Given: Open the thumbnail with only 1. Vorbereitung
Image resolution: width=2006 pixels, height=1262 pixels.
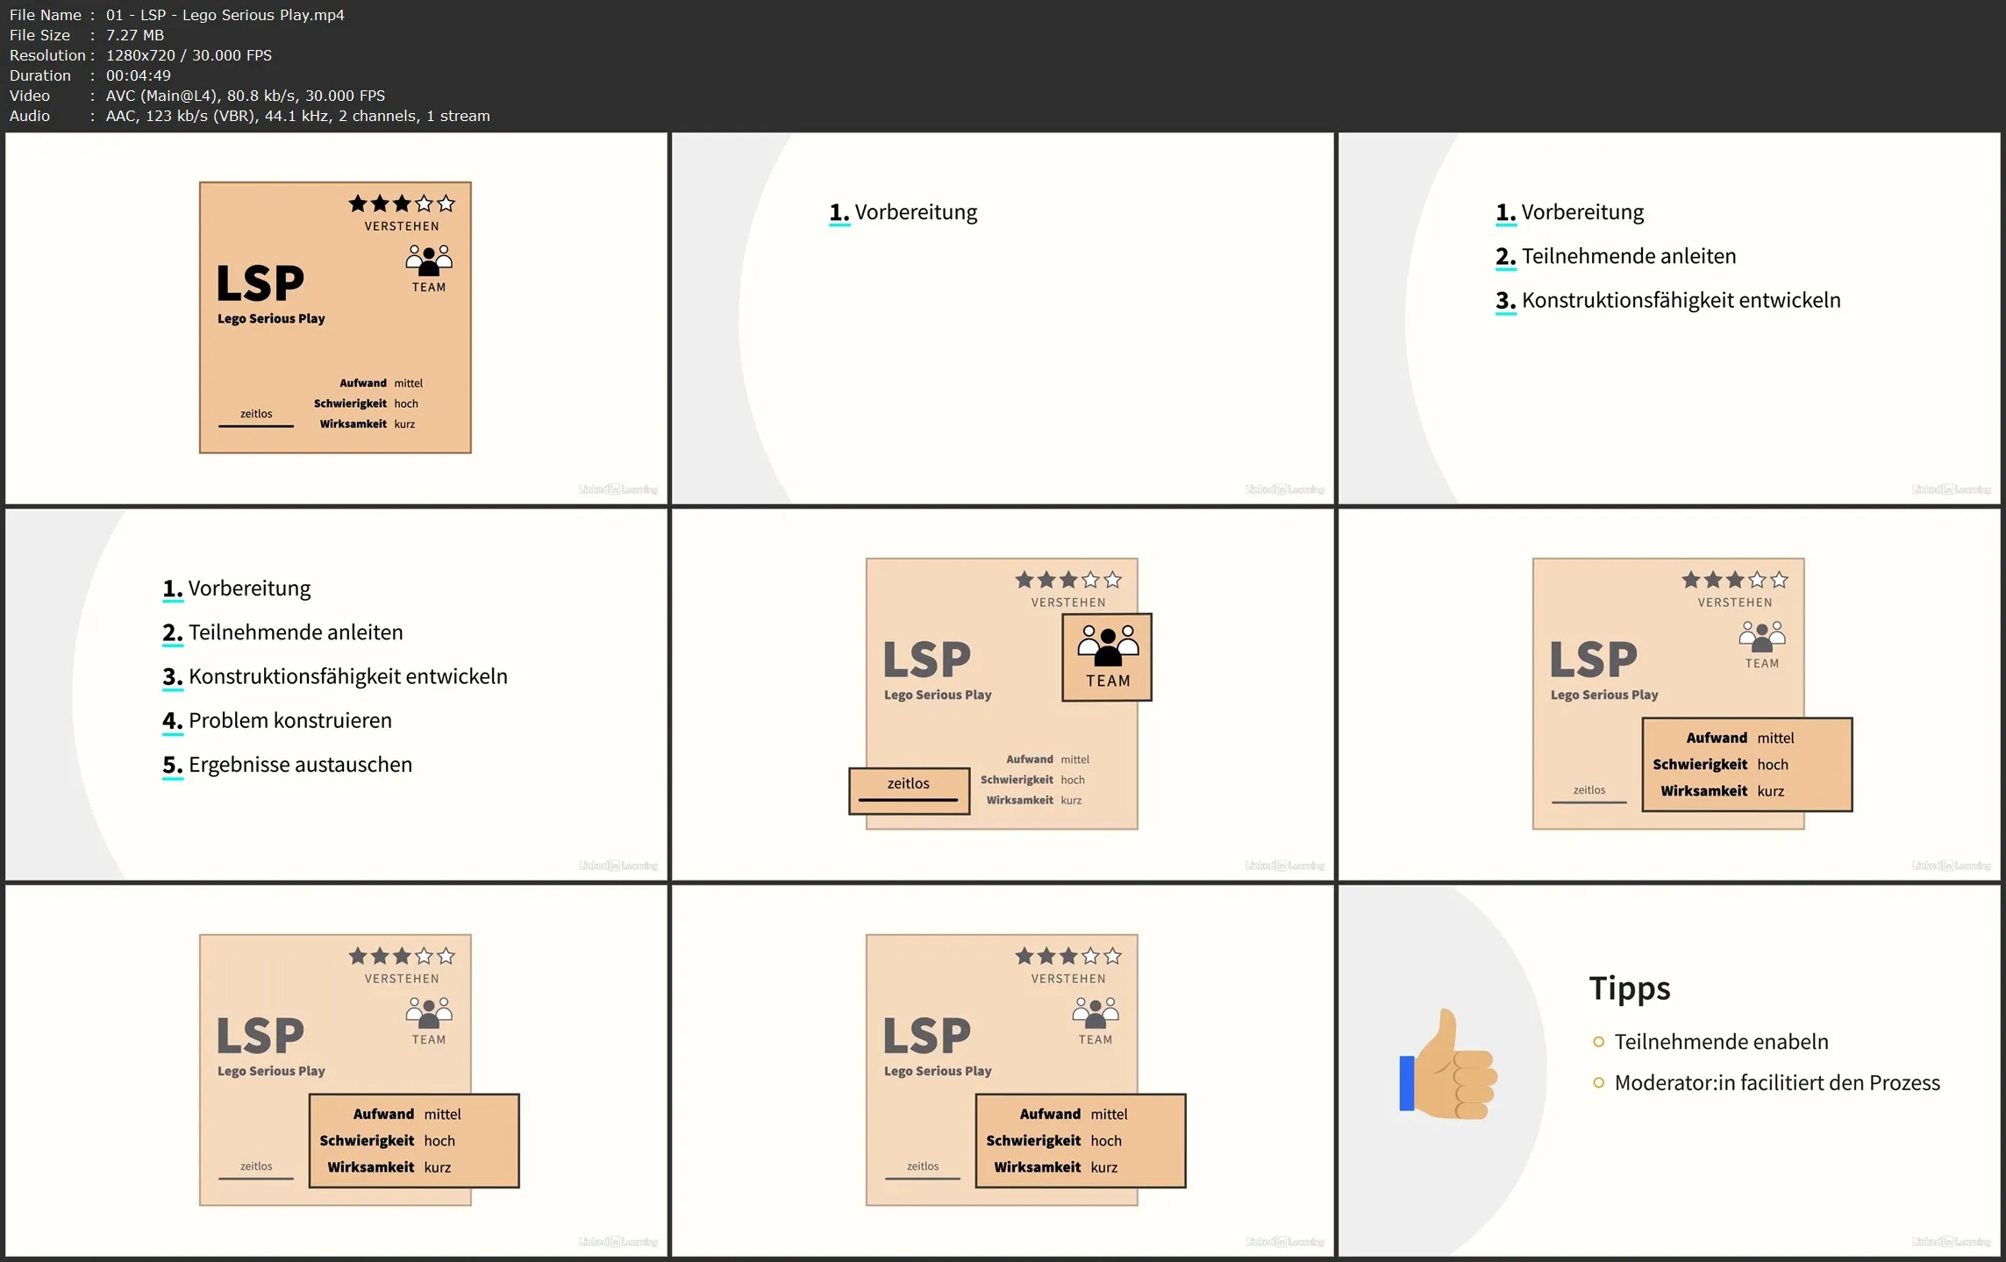Looking at the screenshot, I should click(x=1003, y=318).
